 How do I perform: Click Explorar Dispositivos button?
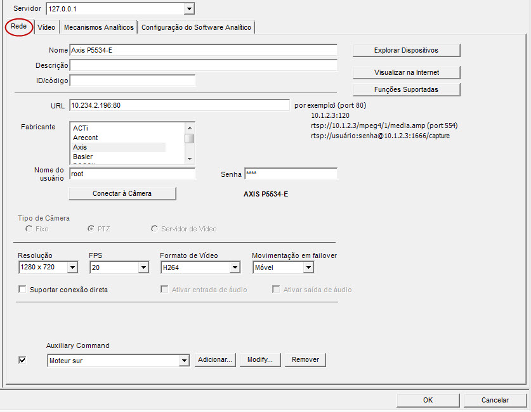(406, 50)
